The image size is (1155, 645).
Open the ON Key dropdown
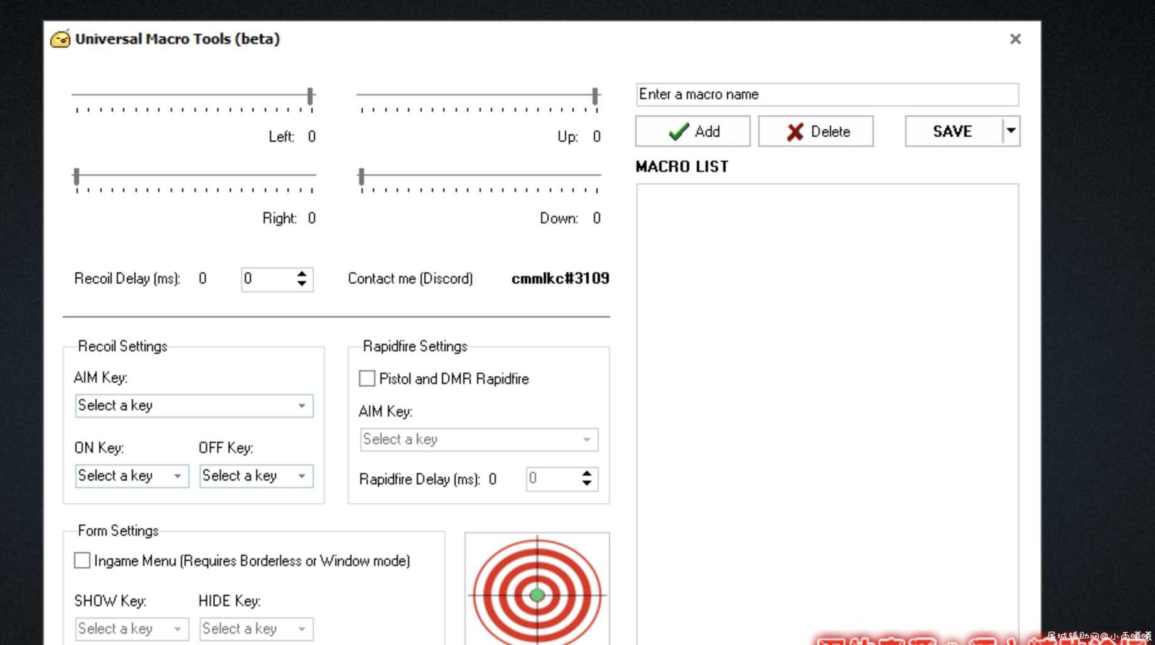coord(132,476)
